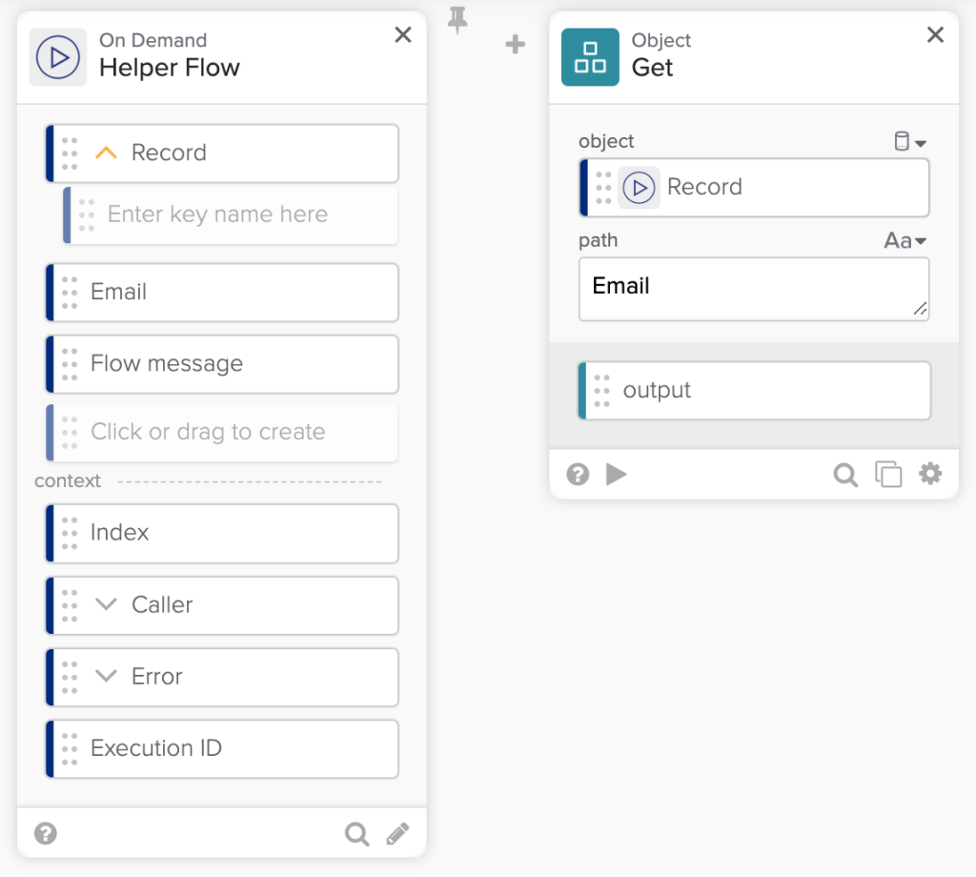This screenshot has height=877, width=976.
Task: Duplicate the Get card via copy icon
Action: [x=888, y=474]
